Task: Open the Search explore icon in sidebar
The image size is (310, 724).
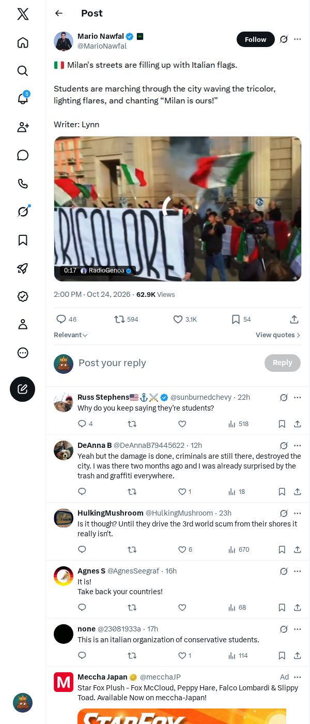Action: point(23,70)
